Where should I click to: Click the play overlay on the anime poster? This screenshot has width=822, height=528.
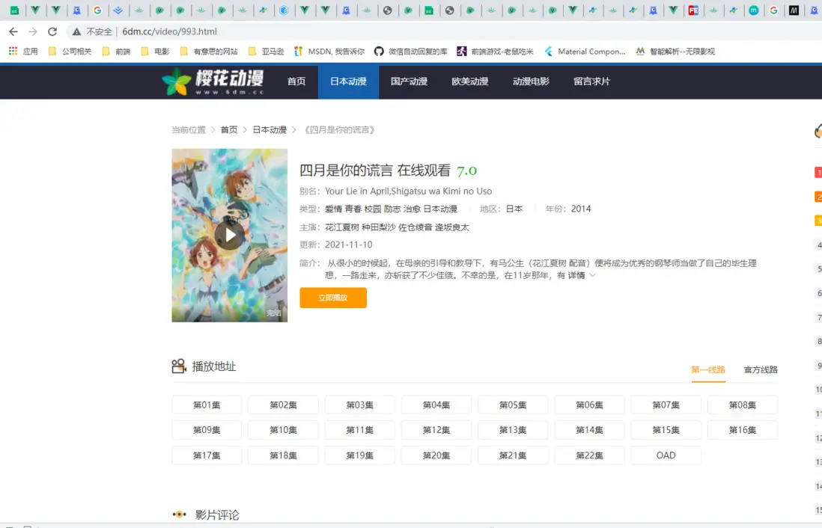pos(229,235)
